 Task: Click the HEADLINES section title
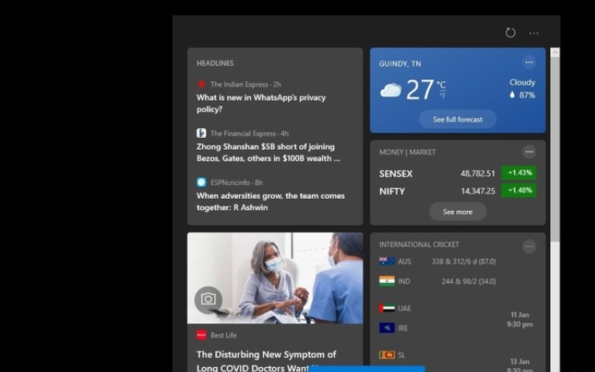[215, 63]
